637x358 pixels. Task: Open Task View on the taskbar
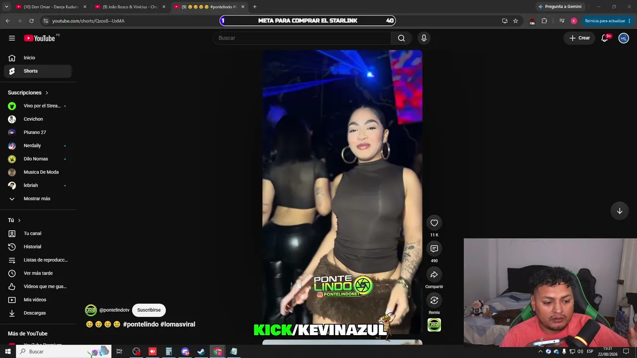[x=119, y=352]
